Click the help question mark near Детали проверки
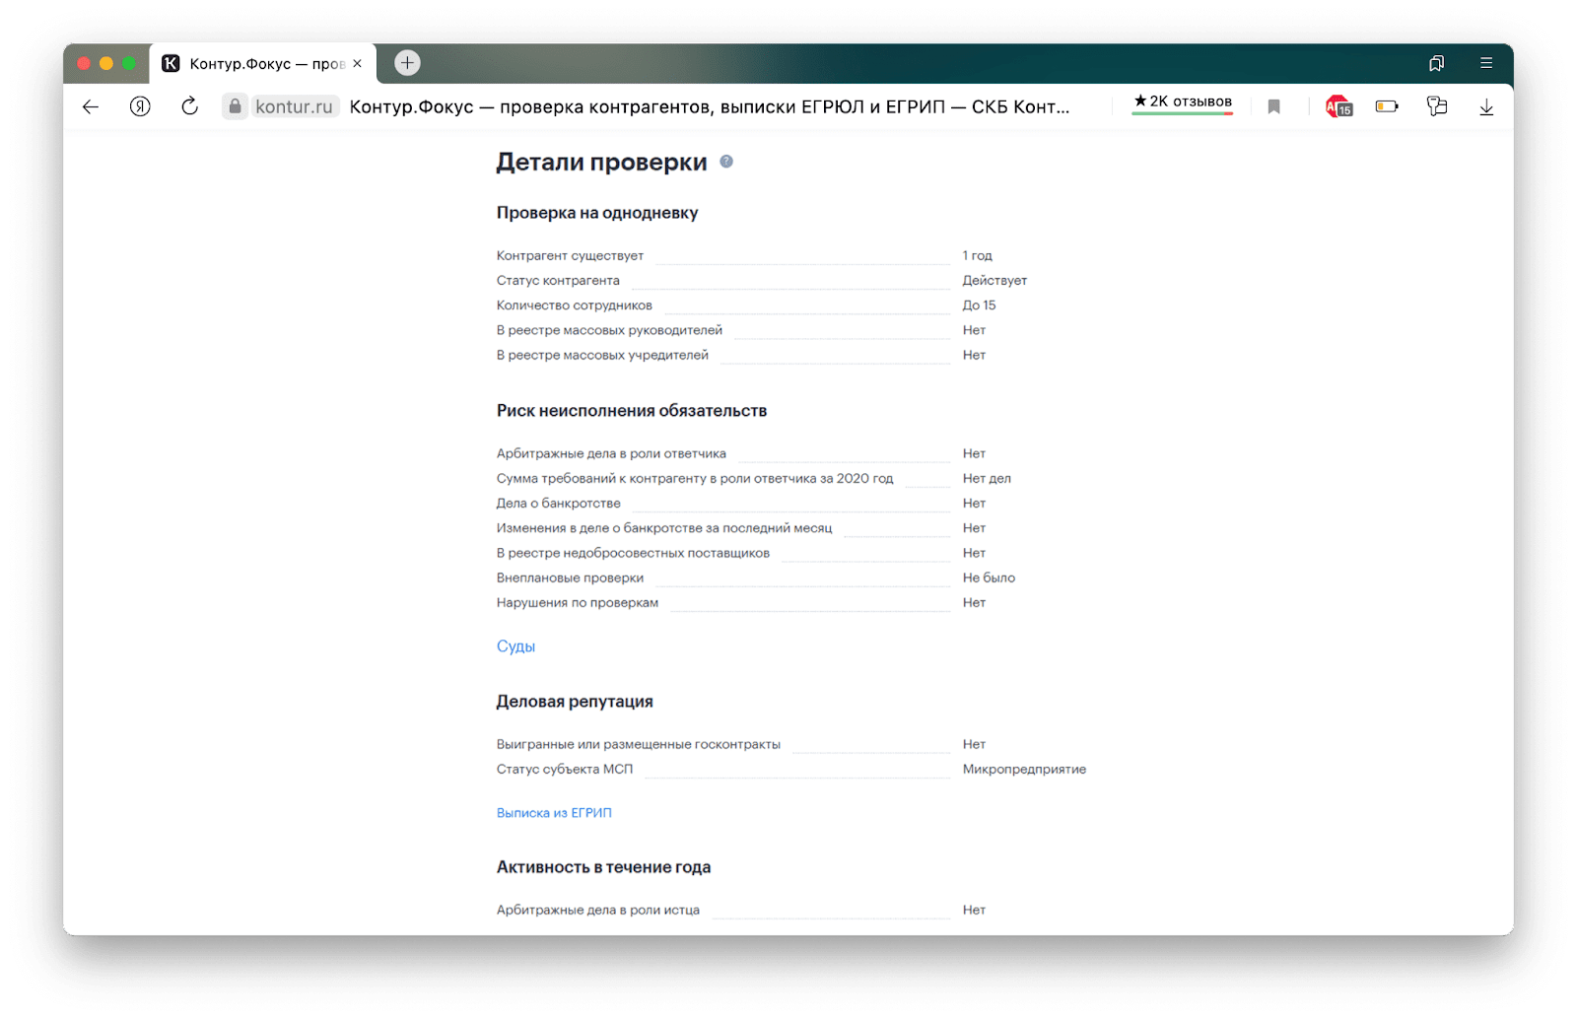The width and height of the screenshot is (1577, 1019). tap(726, 162)
